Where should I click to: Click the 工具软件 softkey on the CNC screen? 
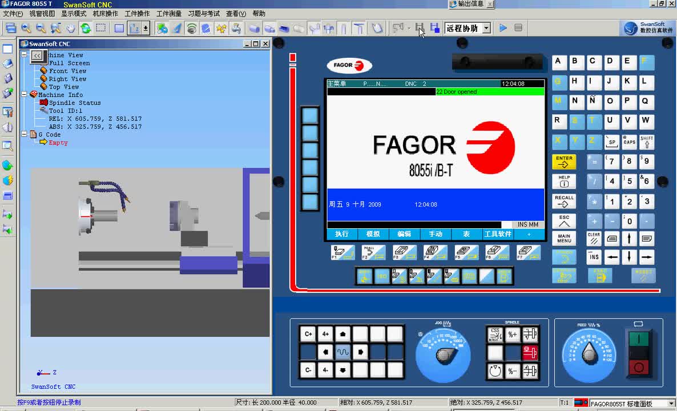click(498, 234)
